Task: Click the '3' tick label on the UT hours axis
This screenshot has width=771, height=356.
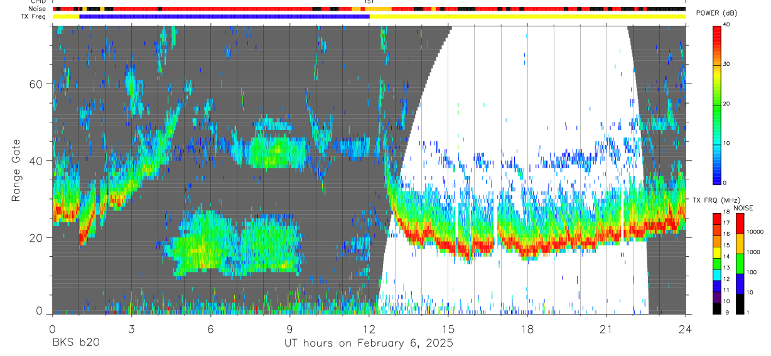Action: (131, 328)
